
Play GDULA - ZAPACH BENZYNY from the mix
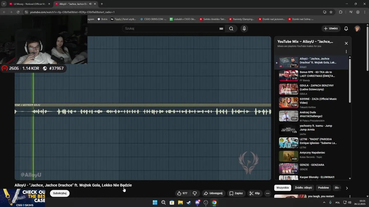coord(311,89)
